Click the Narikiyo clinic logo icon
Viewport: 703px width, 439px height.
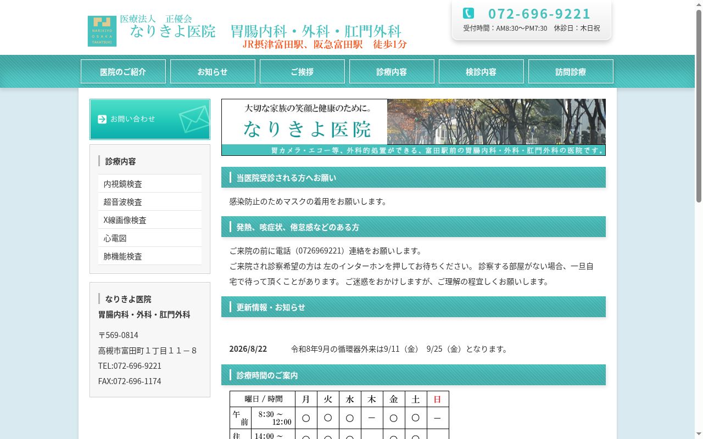click(102, 31)
